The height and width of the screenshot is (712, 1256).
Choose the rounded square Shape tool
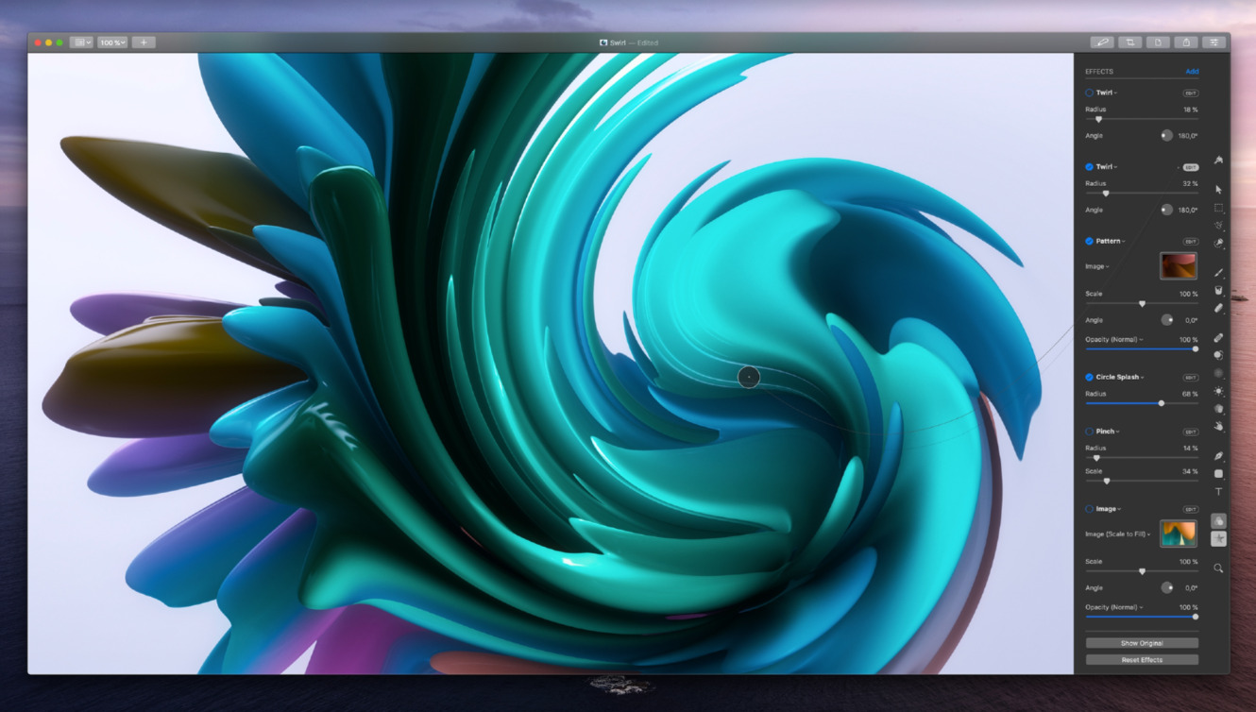click(x=1218, y=474)
